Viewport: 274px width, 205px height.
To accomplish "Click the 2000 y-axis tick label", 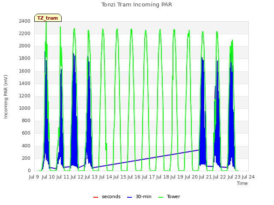I will (25, 46).
